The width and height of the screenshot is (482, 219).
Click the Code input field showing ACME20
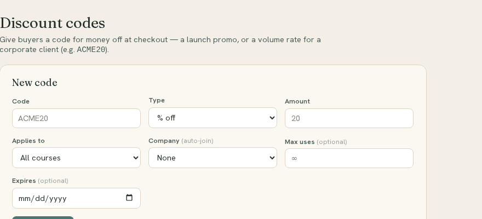click(x=76, y=118)
